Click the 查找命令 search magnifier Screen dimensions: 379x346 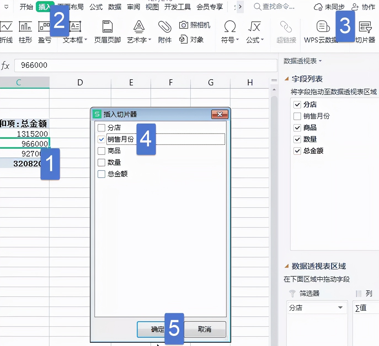257,7
